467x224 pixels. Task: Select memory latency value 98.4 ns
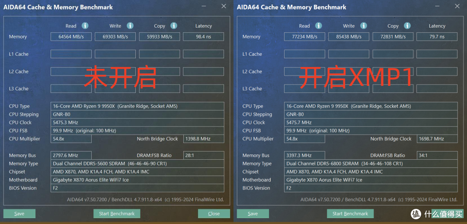pyautogui.click(x=203, y=37)
